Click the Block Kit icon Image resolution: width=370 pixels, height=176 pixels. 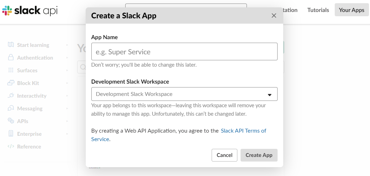11,83
